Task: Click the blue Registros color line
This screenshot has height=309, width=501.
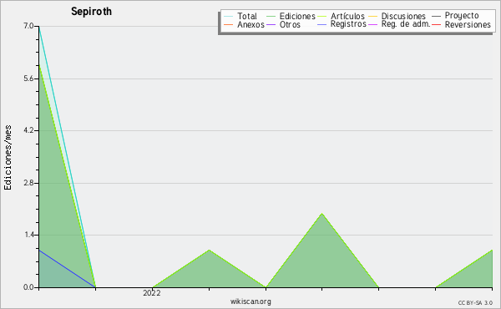Action: [321, 24]
